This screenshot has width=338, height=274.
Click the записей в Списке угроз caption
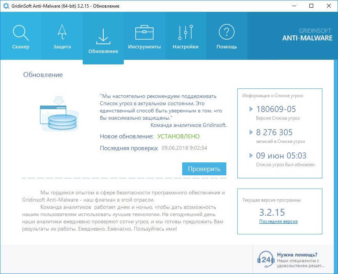point(280,141)
